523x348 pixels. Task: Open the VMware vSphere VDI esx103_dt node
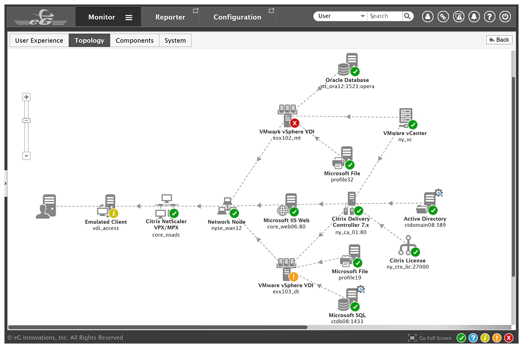(x=287, y=269)
